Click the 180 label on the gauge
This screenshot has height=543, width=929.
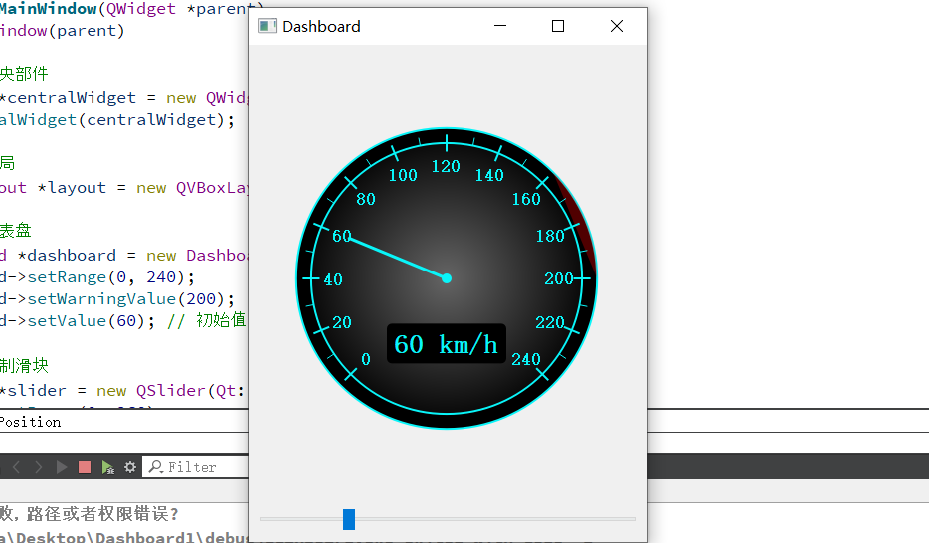pos(550,237)
